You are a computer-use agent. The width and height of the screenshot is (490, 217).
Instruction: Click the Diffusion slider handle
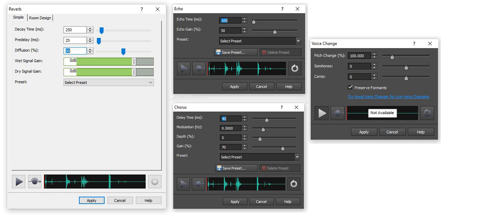(x=123, y=52)
